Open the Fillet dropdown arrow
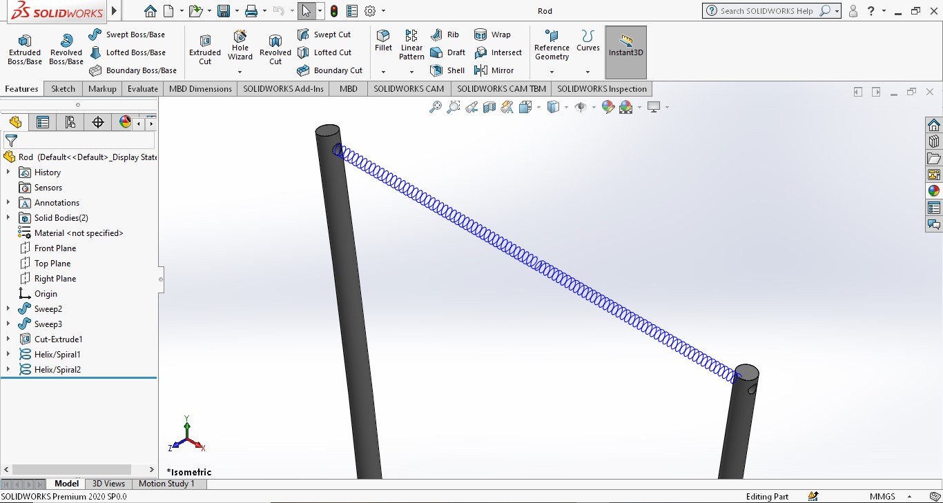Viewport: 943px width, 503px height. click(x=383, y=72)
